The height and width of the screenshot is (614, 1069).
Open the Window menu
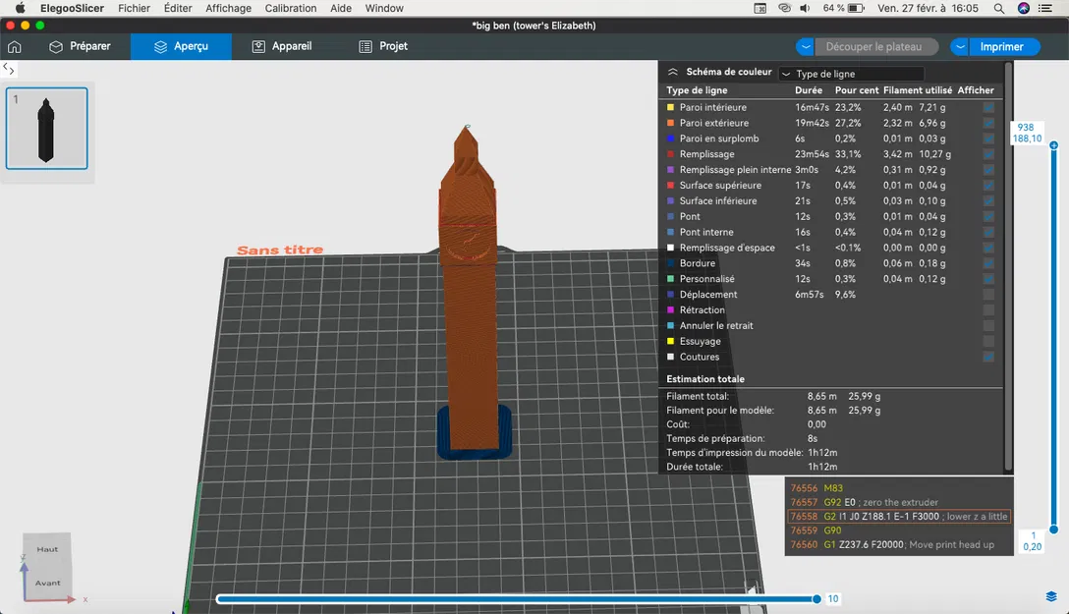[384, 8]
